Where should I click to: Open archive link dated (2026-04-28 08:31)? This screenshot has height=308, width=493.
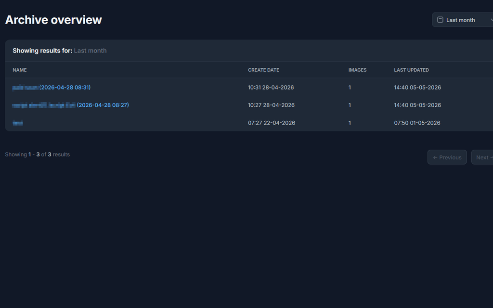coord(51,88)
